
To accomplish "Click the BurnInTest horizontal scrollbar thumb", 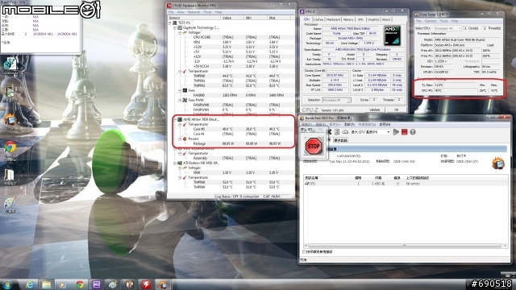I will [405, 245].
